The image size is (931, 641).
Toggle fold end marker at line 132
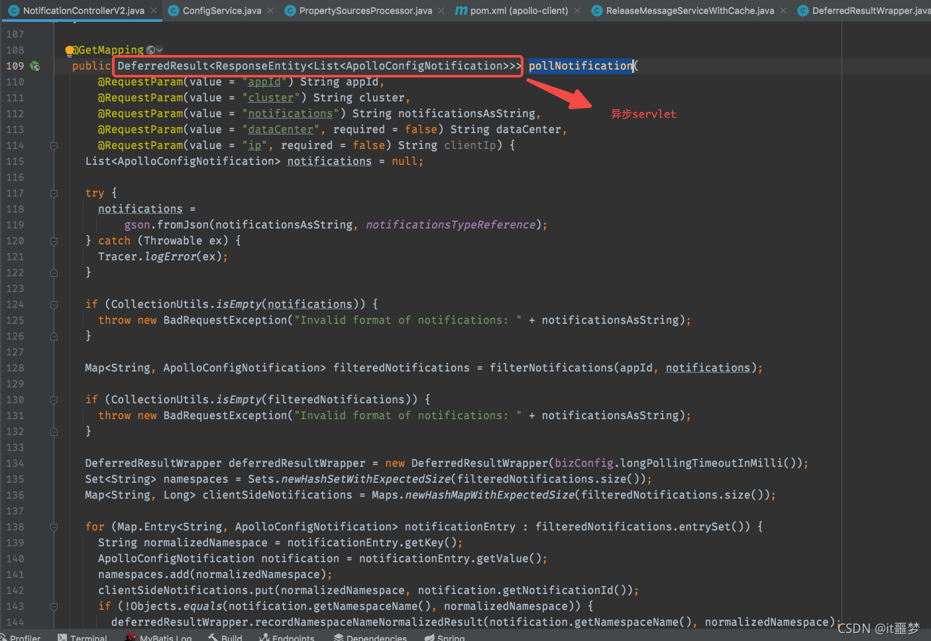point(54,432)
